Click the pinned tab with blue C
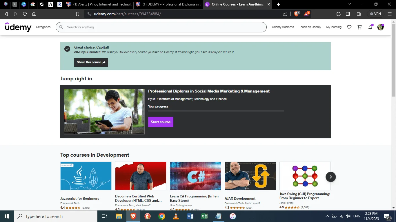The image size is (396, 222). coord(24,4)
